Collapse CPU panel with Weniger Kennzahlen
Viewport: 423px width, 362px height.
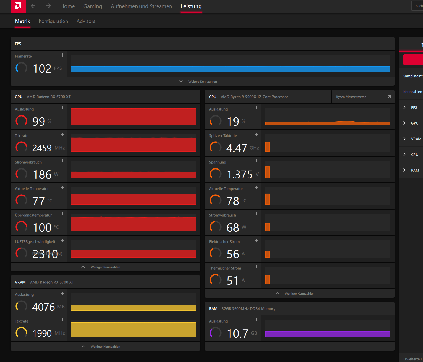[300, 293]
